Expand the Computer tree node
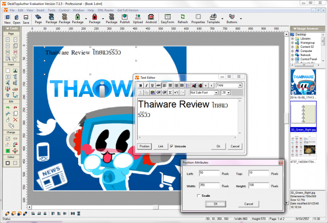Image resolution: width=328 pixels, height=223 pixels. pyautogui.click(x=293, y=51)
